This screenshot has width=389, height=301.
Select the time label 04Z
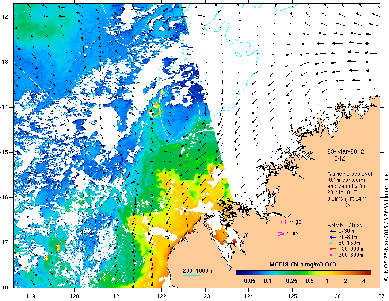click(x=339, y=158)
